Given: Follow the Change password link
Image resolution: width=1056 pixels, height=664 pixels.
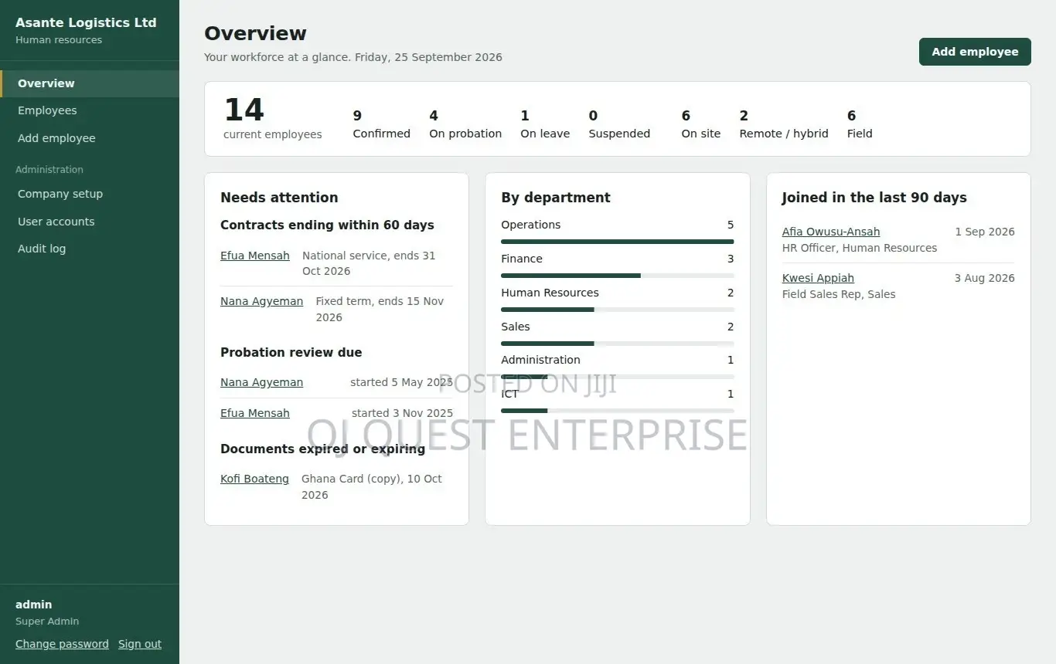Looking at the screenshot, I should click(x=62, y=644).
